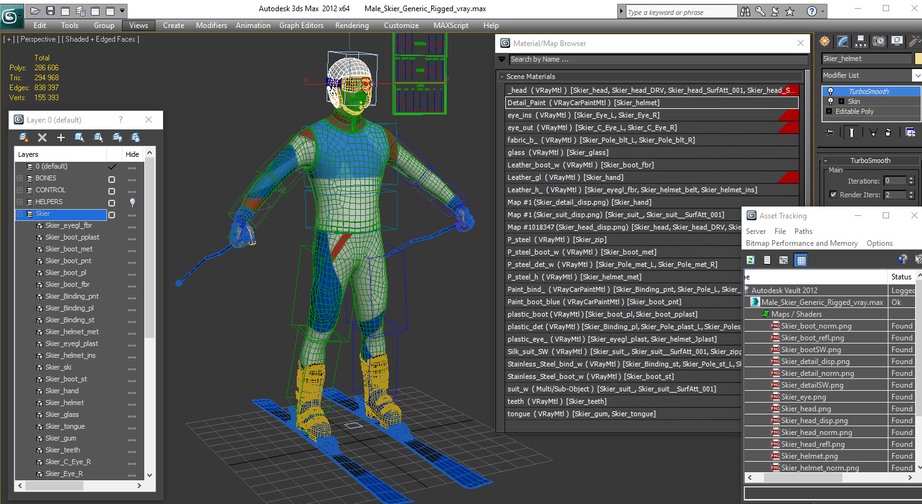This screenshot has width=922, height=504.
Task: Open the Modifiers menu
Action: tap(212, 26)
